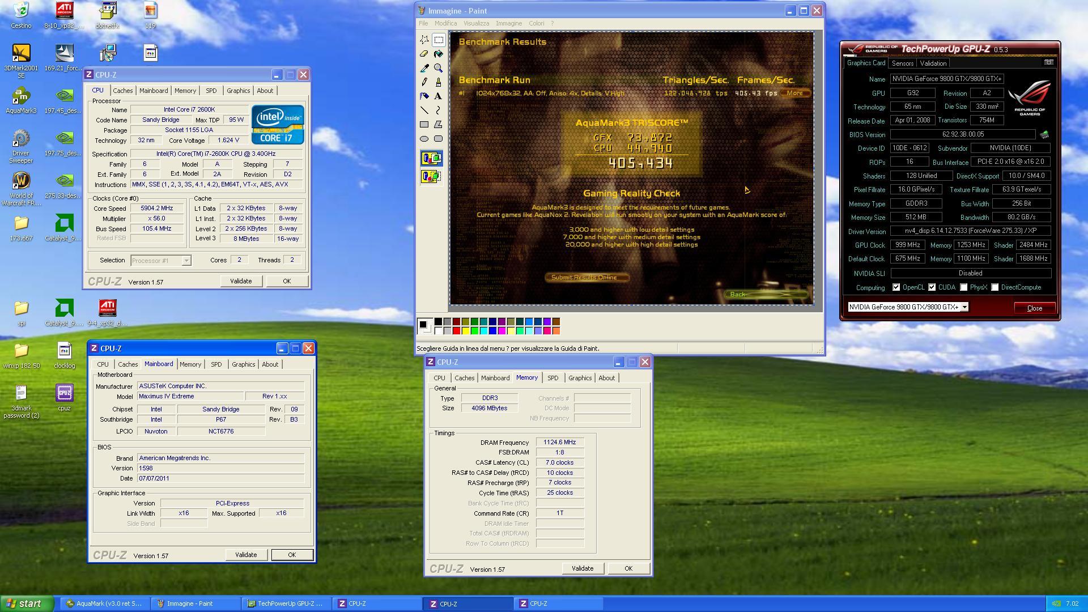Toggle the DirectCompute checkbox in GPU-Z
This screenshot has height=612, width=1088.
pyautogui.click(x=994, y=287)
